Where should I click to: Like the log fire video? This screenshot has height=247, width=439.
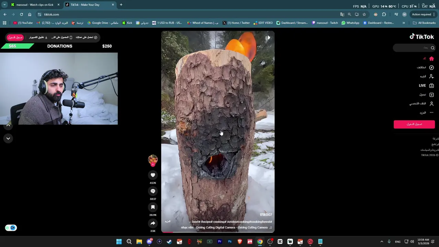(x=153, y=175)
